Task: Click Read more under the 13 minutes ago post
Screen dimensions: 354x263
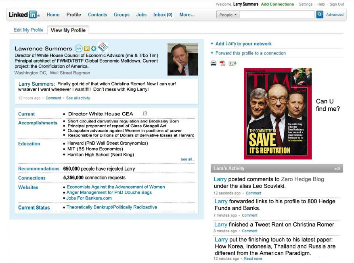Action: click(x=253, y=259)
